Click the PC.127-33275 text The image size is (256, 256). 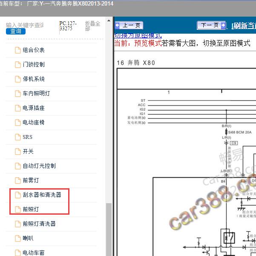[68, 26]
